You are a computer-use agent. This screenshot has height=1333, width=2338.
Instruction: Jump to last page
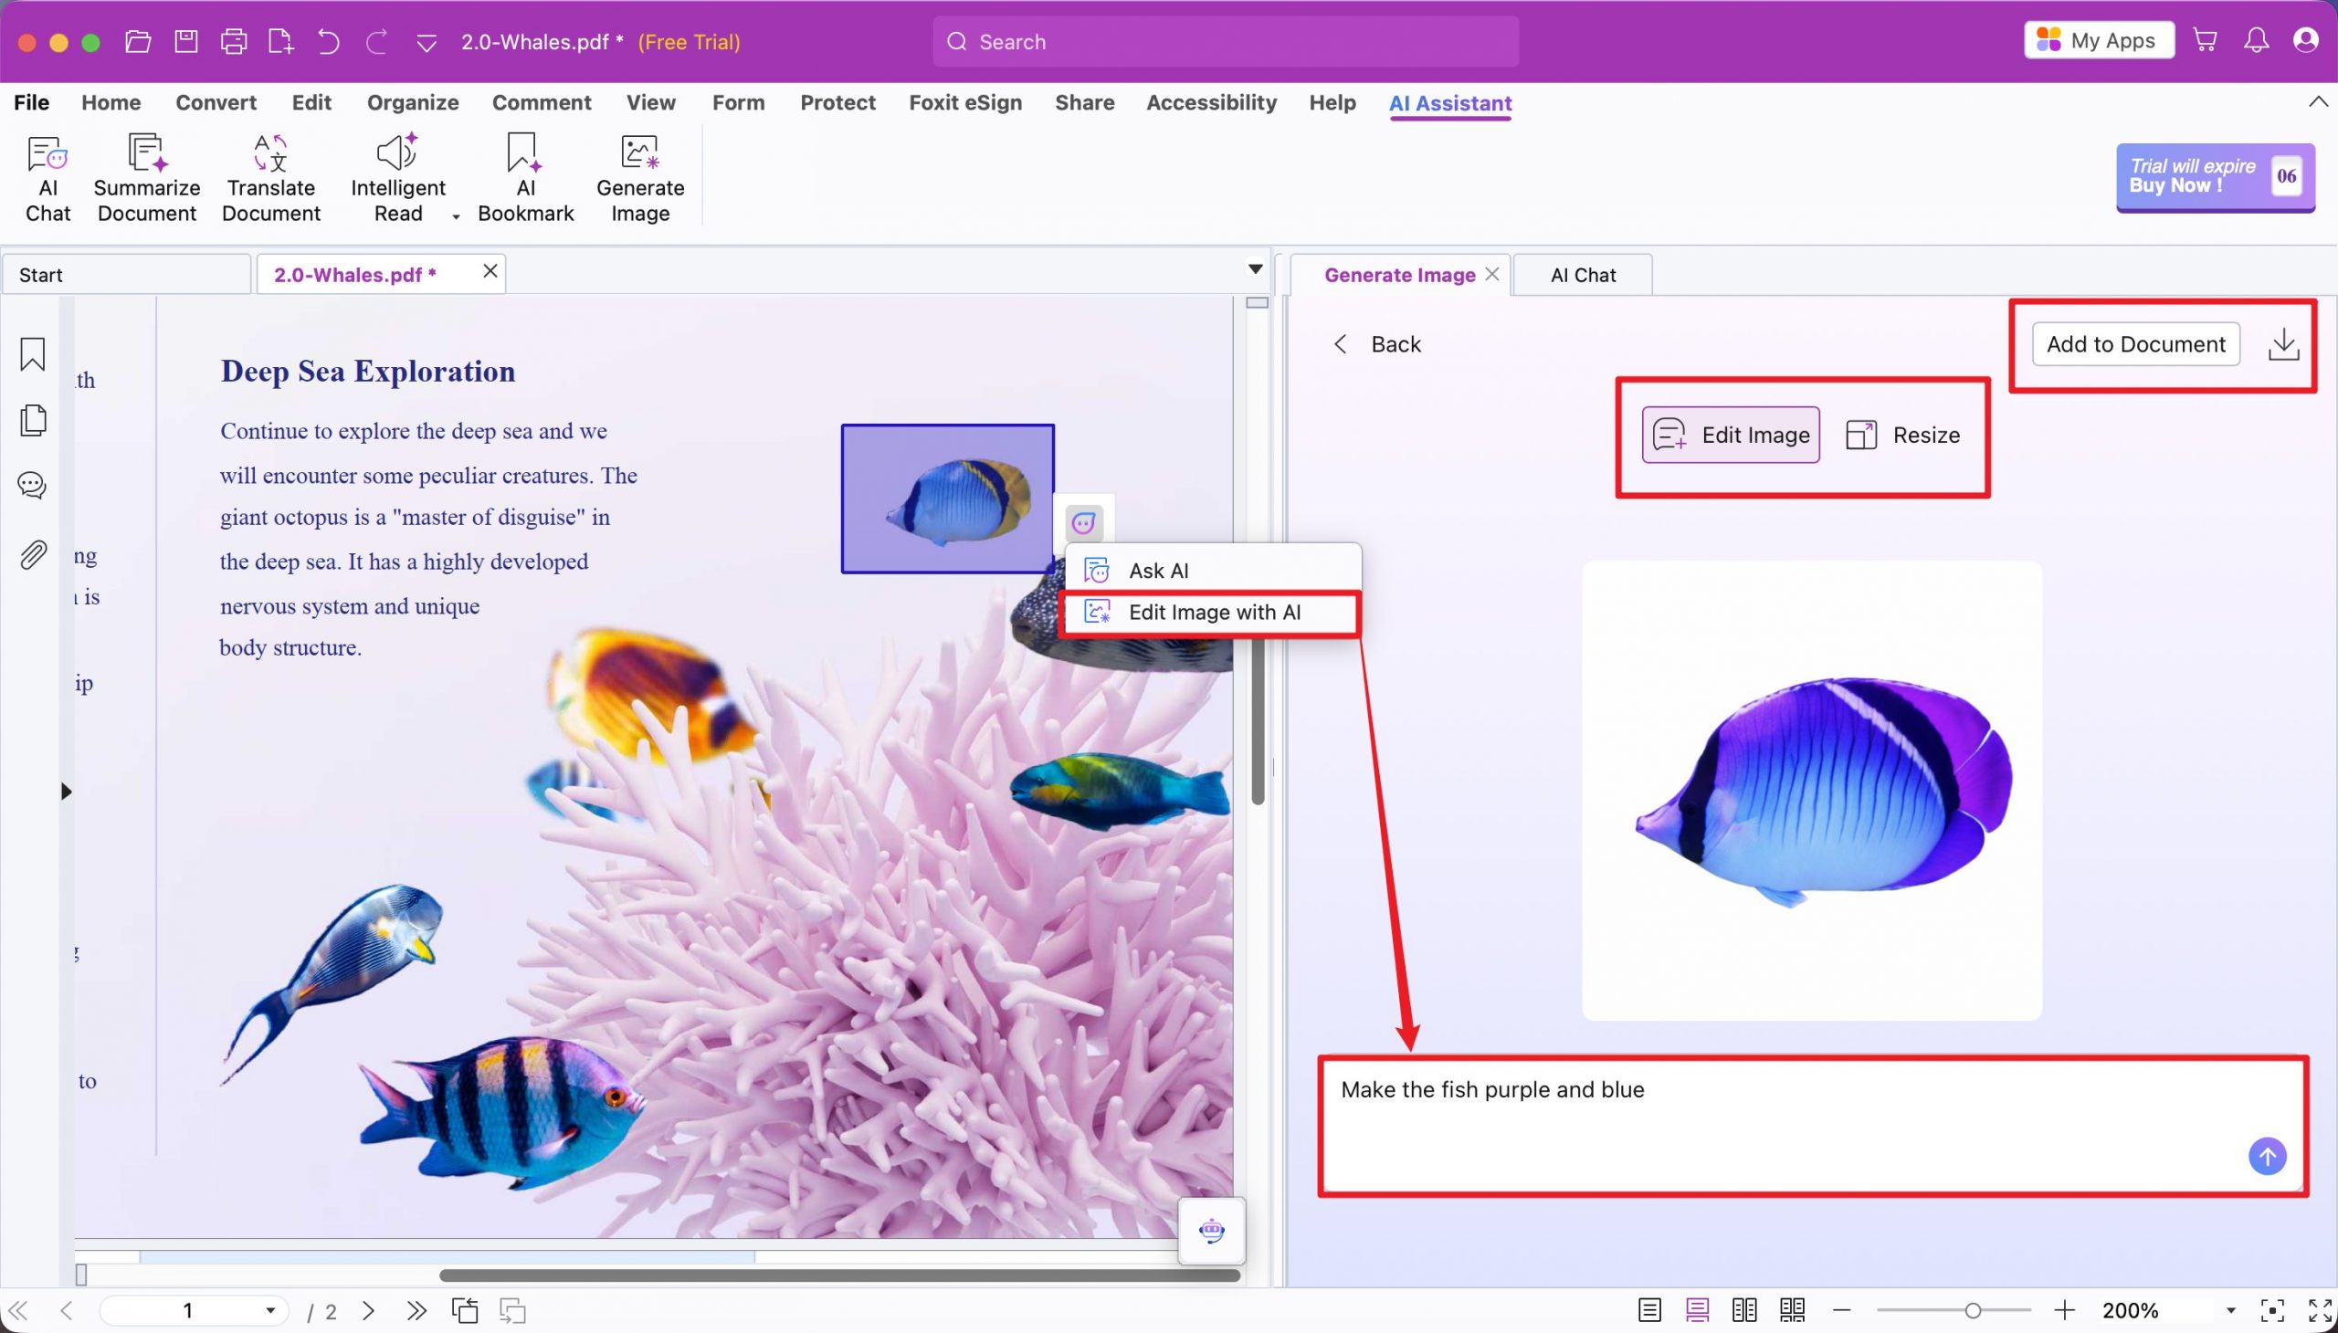coord(416,1310)
